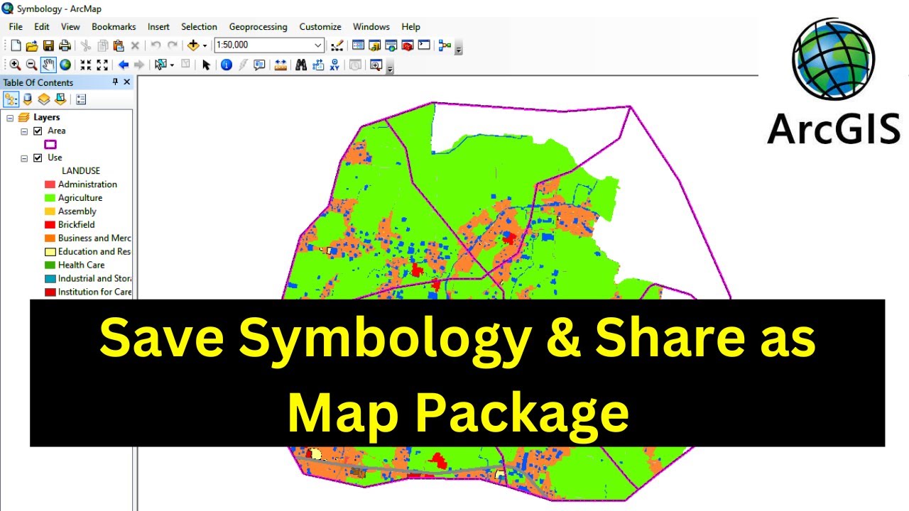The image size is (909, 511).
Task: Activate the Identify tool
Action: click(227, 65)
